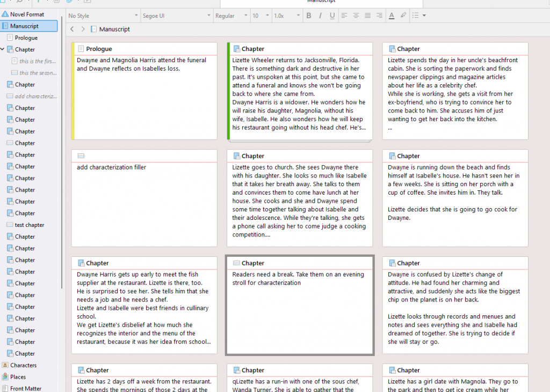This screenshot has height=392, width=550.
Task: Select card about 2 days off a week
Action: (144, 378)
